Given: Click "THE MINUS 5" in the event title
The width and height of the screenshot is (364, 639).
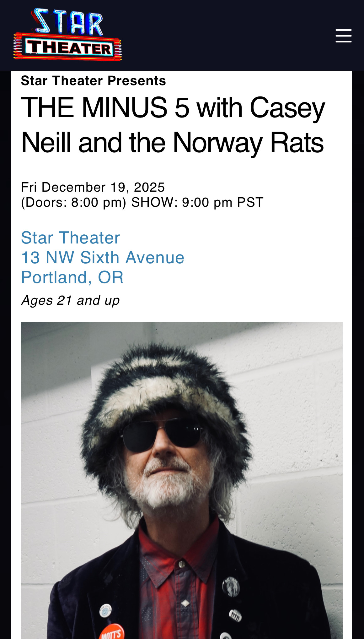Looking at the screenshot, I should 105,108.
